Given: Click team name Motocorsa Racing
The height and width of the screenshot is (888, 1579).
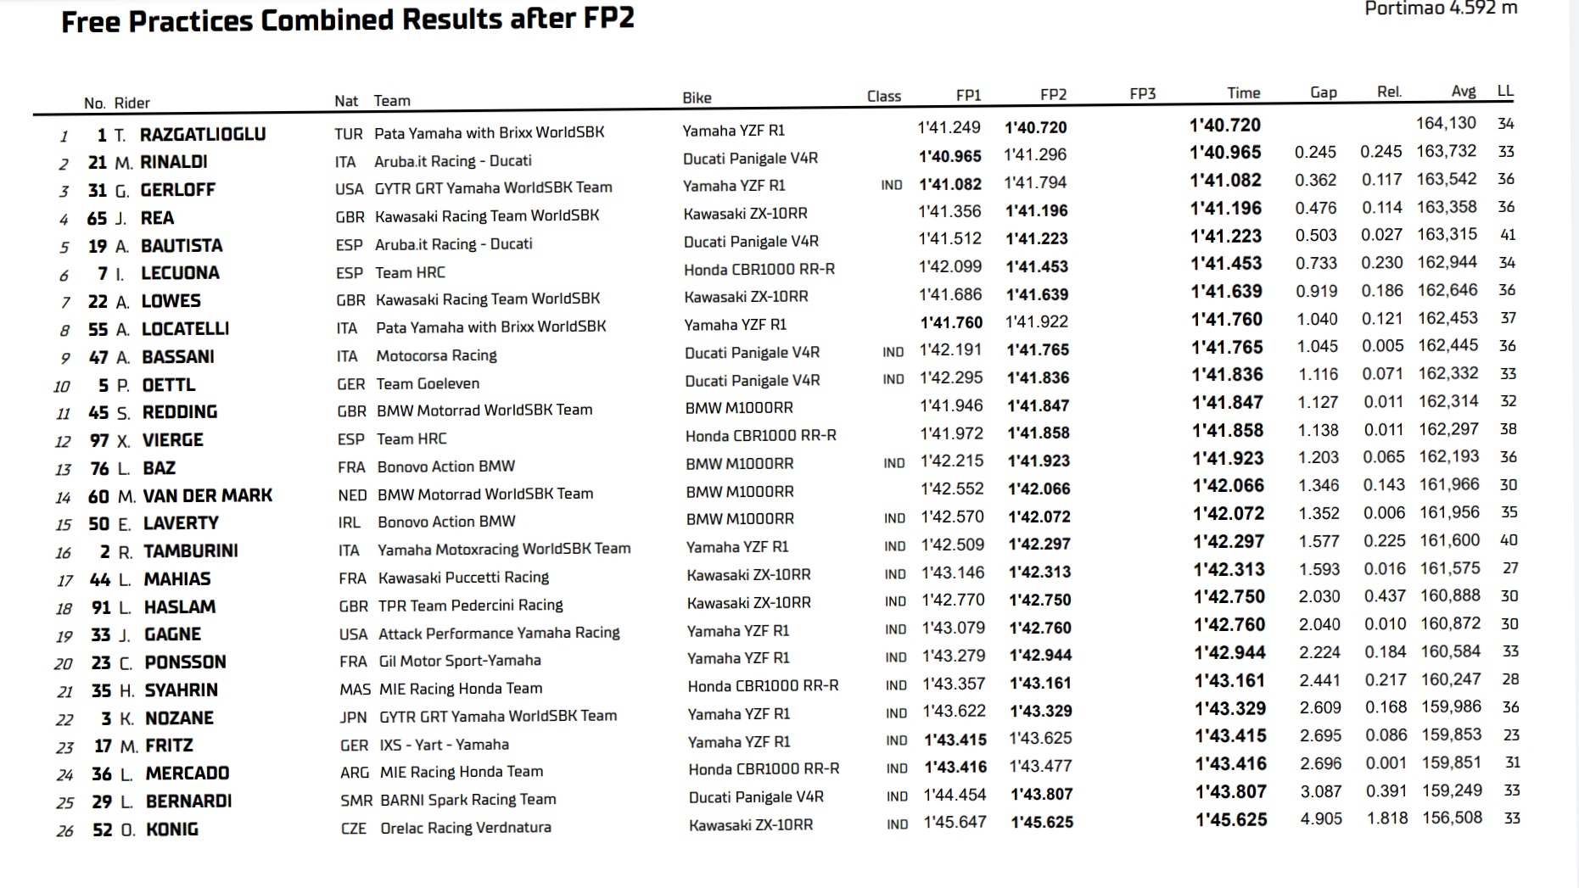Looking at the screenshot, I should click(x=436, y=355).
